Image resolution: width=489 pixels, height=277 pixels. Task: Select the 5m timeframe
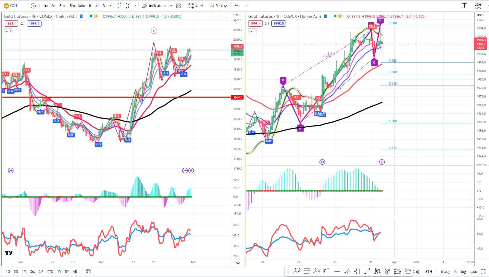pos(62,6)
